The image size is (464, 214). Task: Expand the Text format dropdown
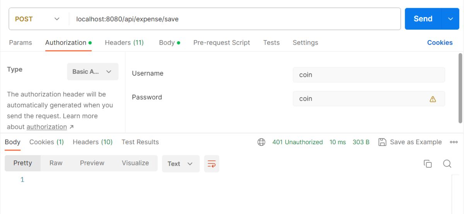click(x=181, y=163)
